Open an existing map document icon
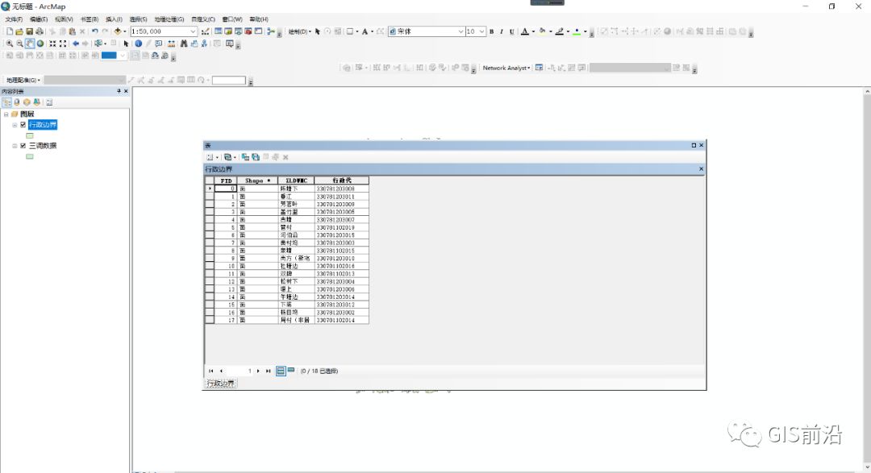 (x=19, y=31)
